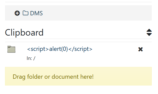Toggle the Clipboard panel collapse arrows

pyautogui.click(x=149, y=32)
